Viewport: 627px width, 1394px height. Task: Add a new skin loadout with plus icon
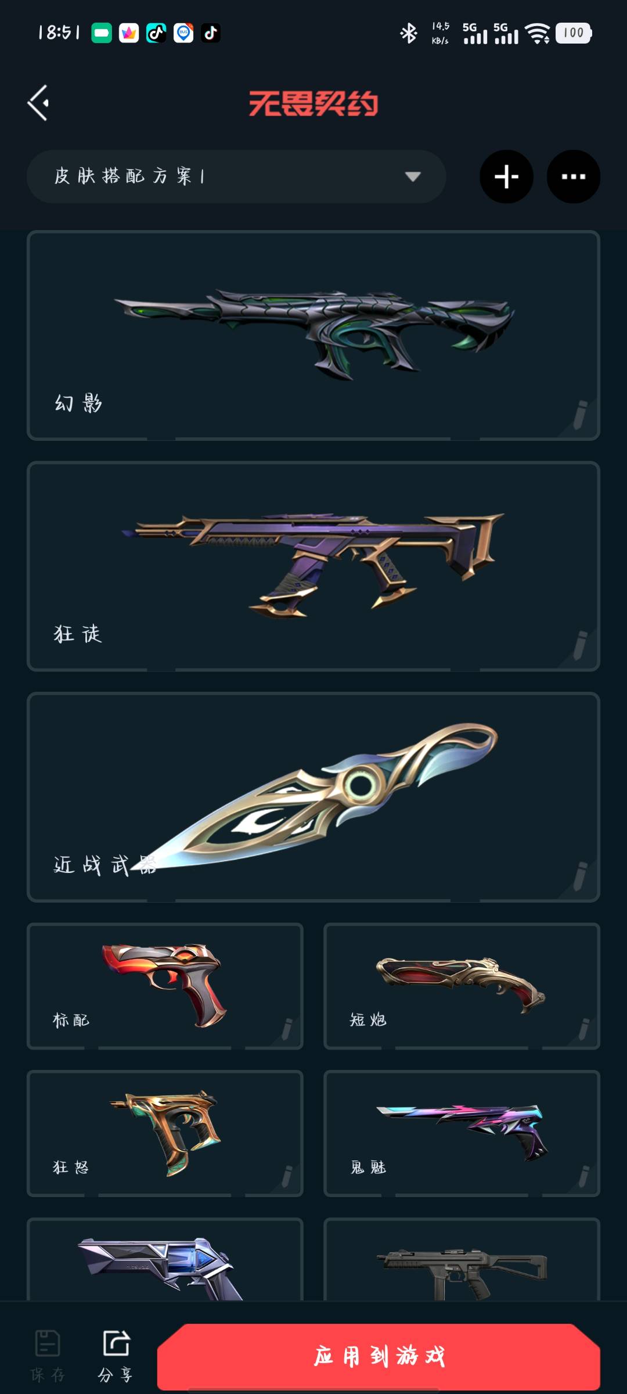506,177
